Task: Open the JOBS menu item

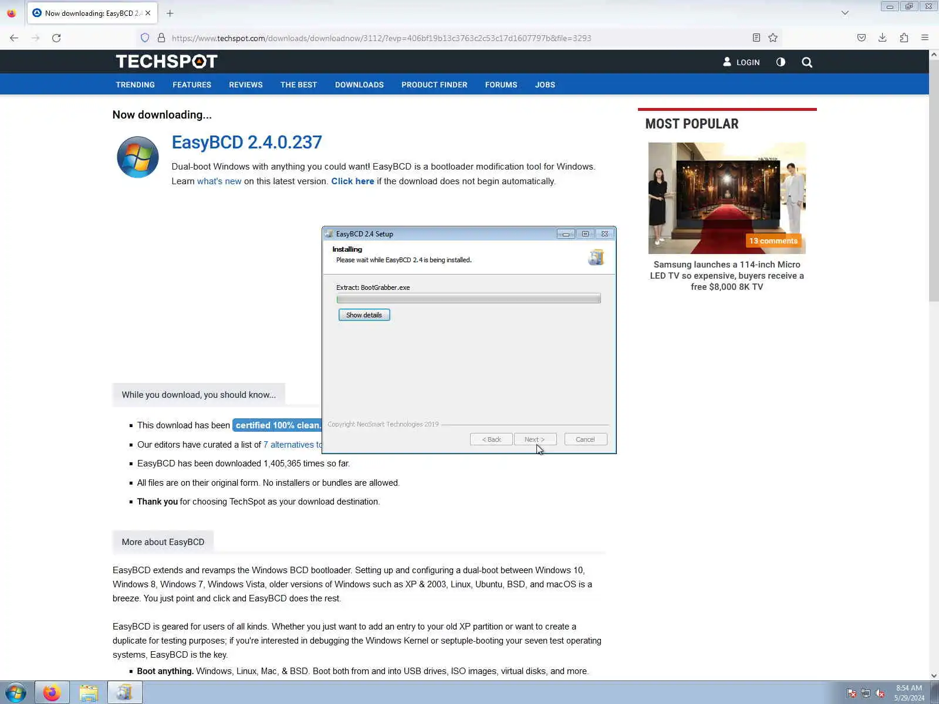Action: click(545, 84)
